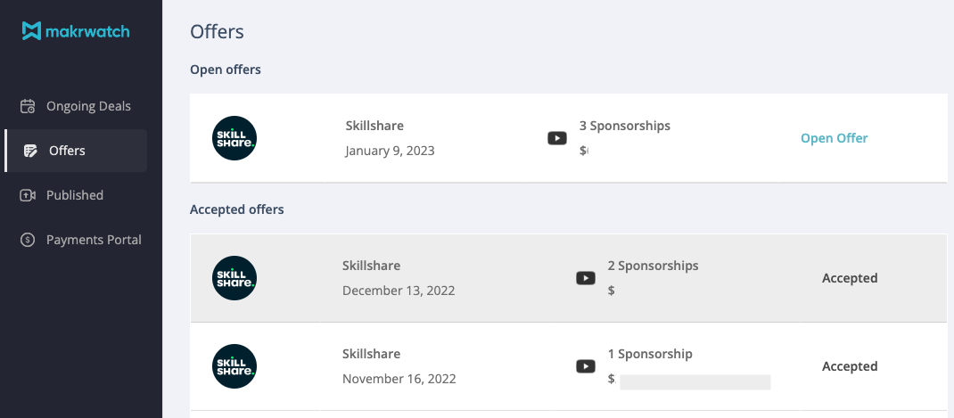Click the Payments Portal dollar icon
Screen dimensions: 954x418
tap(28, 240)
